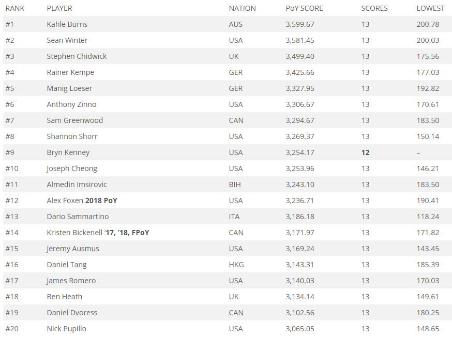Open Rainer Kempe's player entry
Image resolution: width=452 pixels, height=339 pixels.
(70, 72)
